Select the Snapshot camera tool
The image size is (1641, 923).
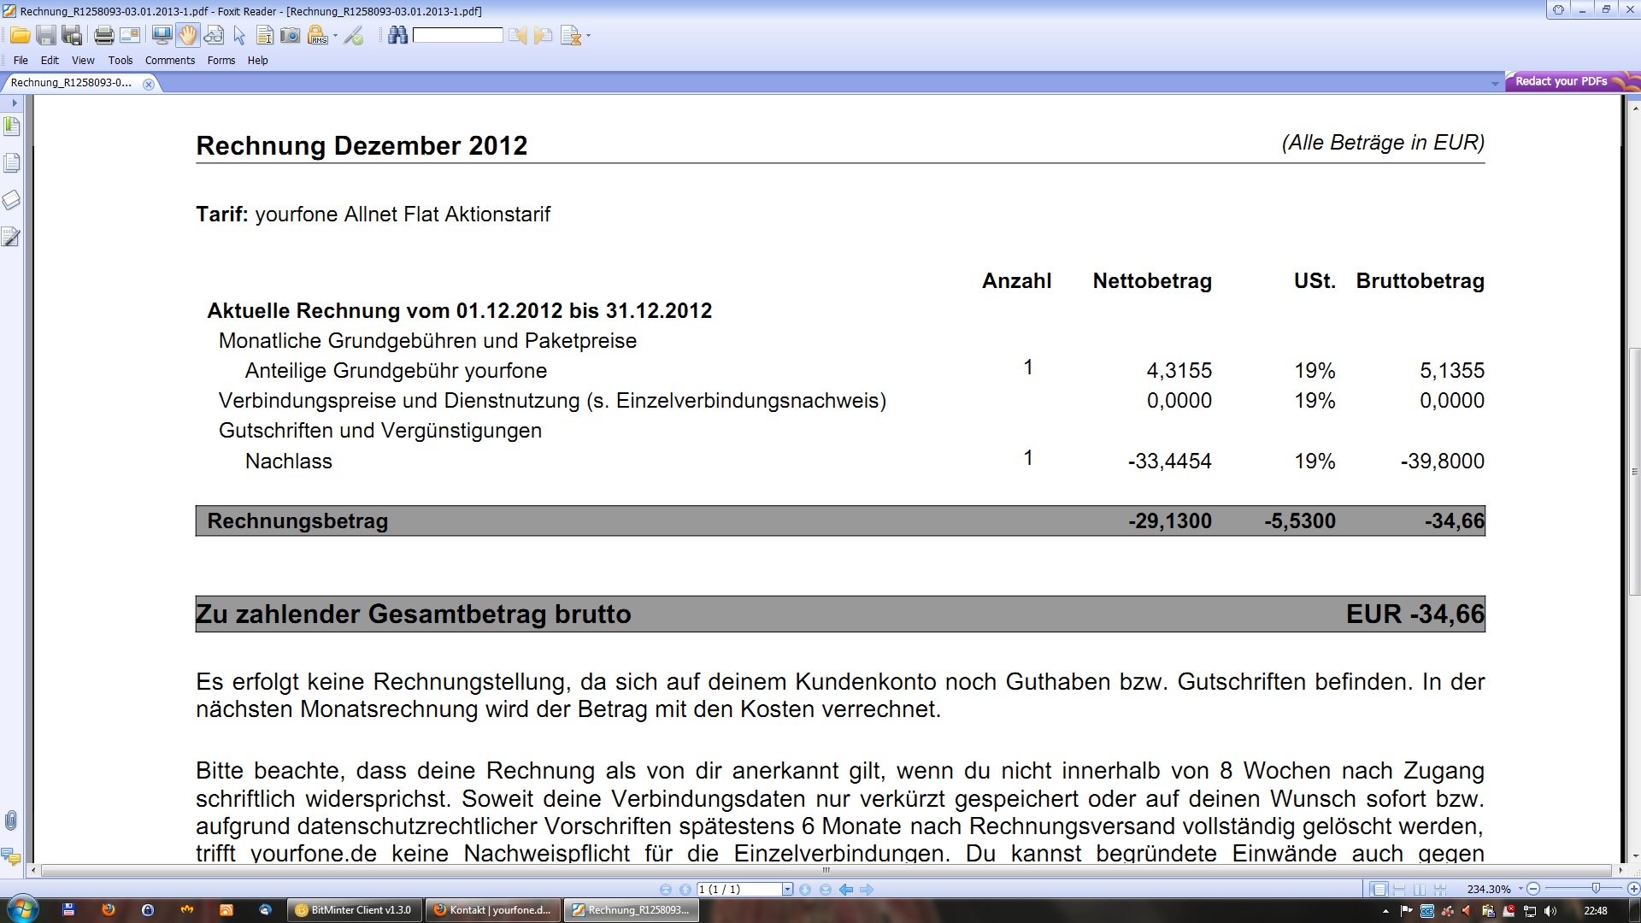tap(291, 35)
